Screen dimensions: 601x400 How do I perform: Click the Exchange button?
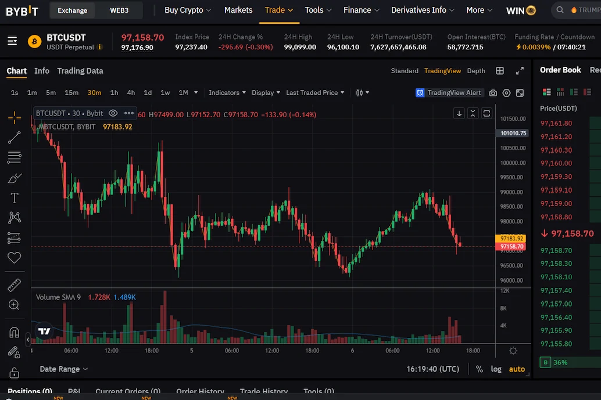tap(73, 10)
